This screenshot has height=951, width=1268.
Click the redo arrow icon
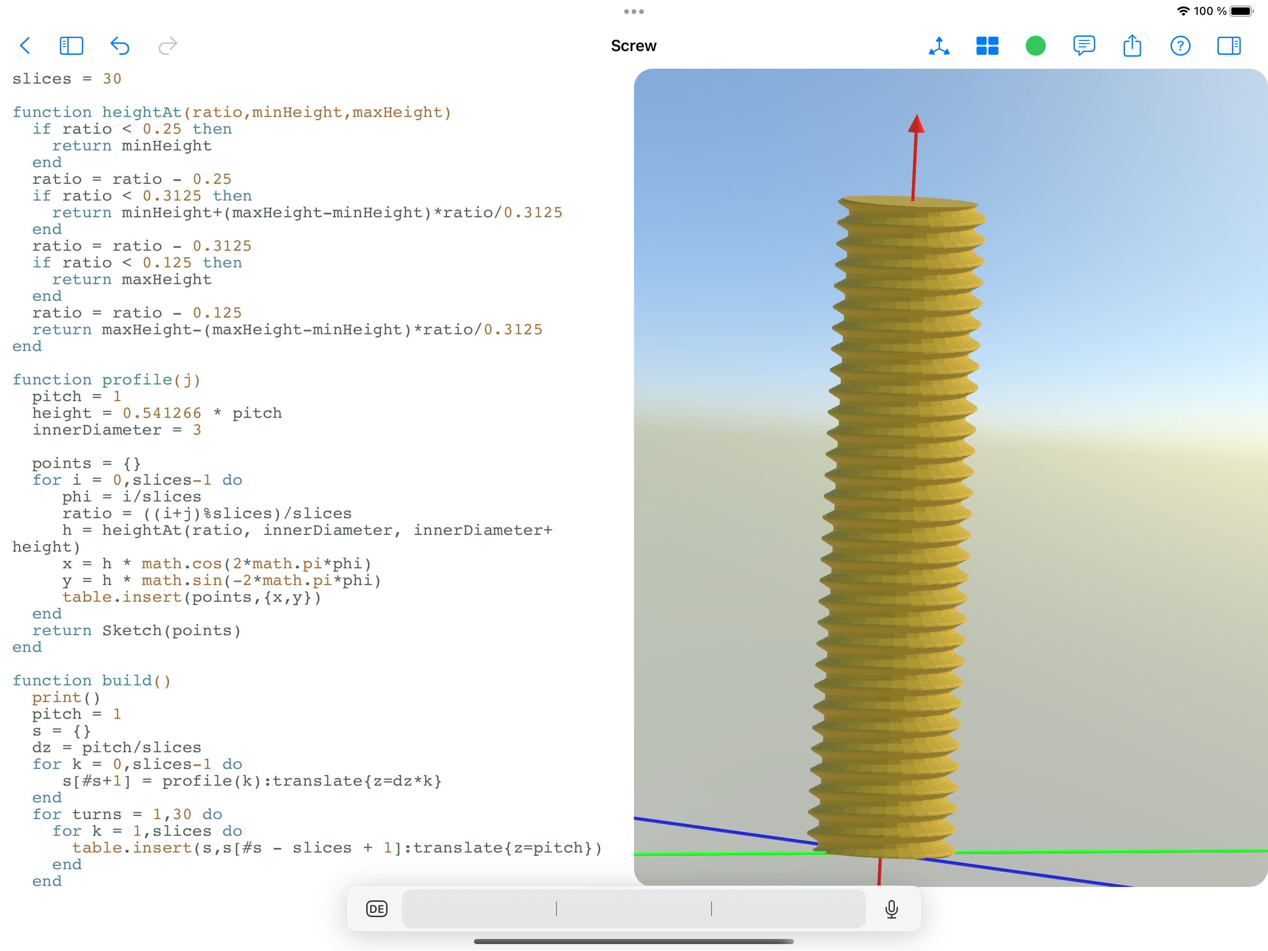point(168,46)
